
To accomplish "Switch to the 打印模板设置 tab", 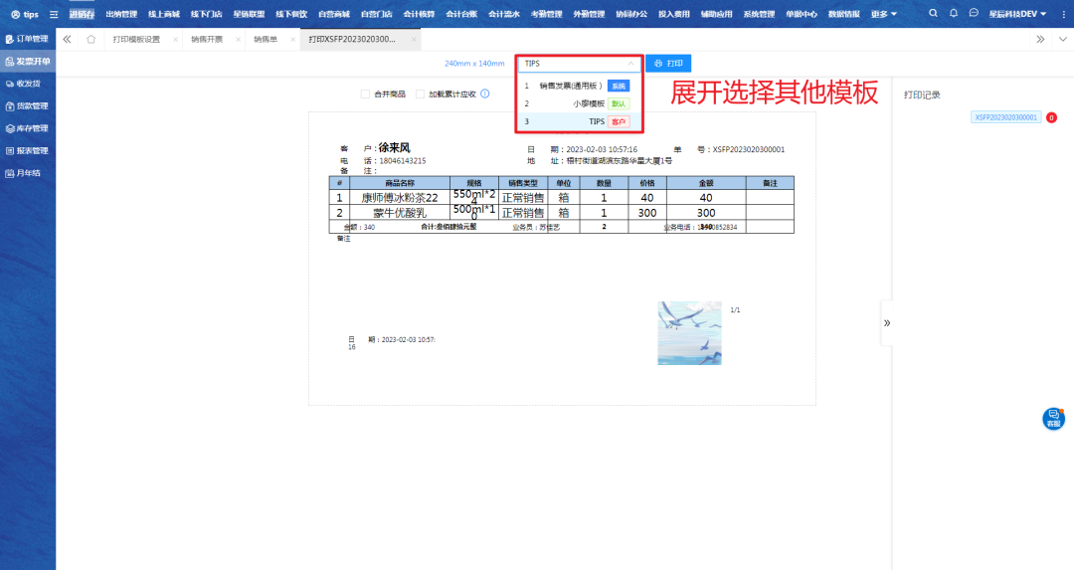I will point(136,39).
